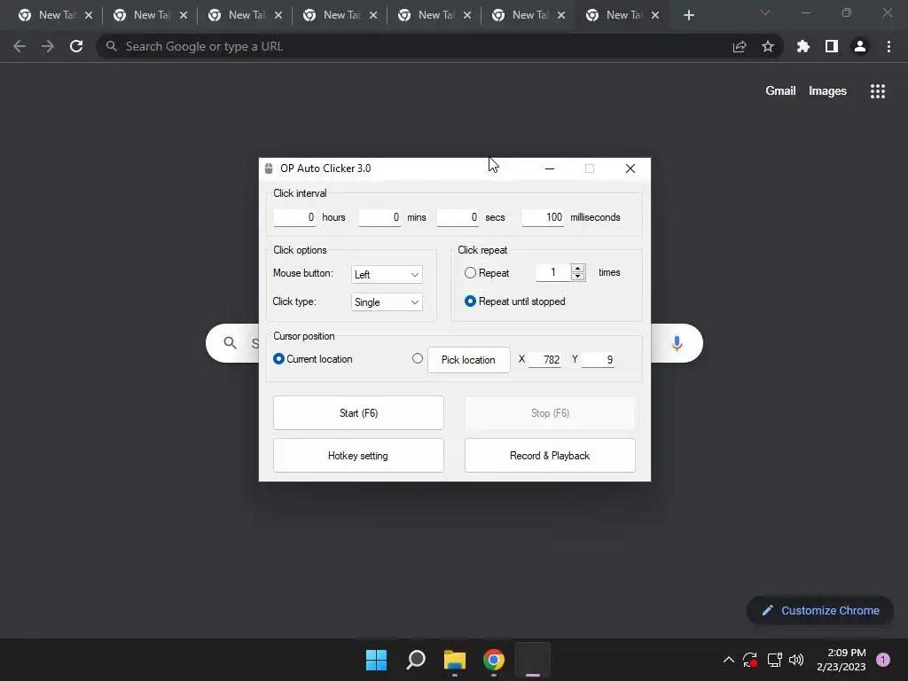Increase repeat count with up arrow
Image resolution: width=908 pixels, height=681 pixels.
(x=578, y=268)
